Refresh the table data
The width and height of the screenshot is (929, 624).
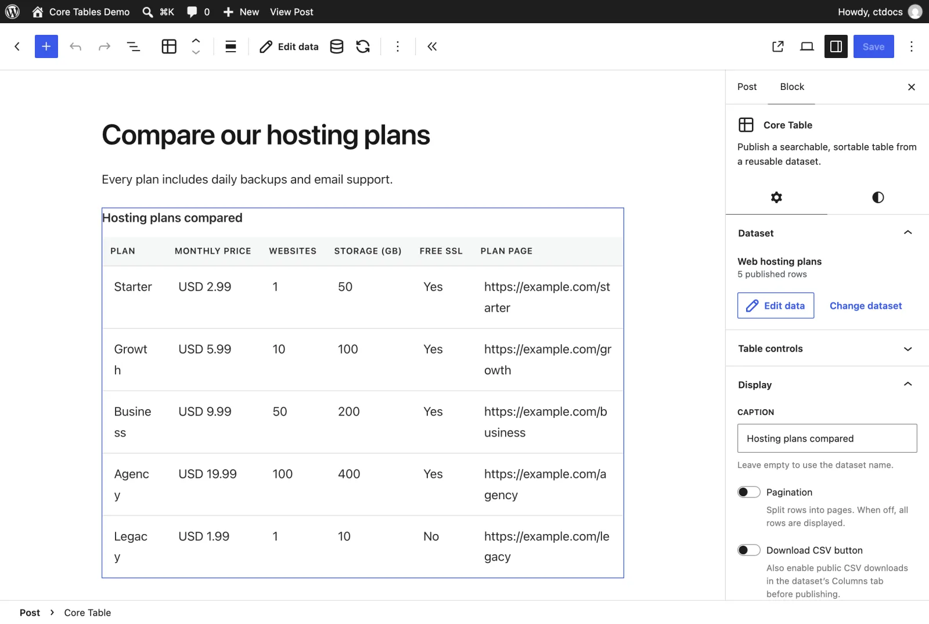(x=363, y=46)
